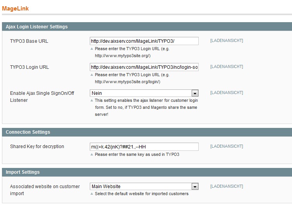Click LADENANSICHT scope label beside Main Website

[226, 187]
